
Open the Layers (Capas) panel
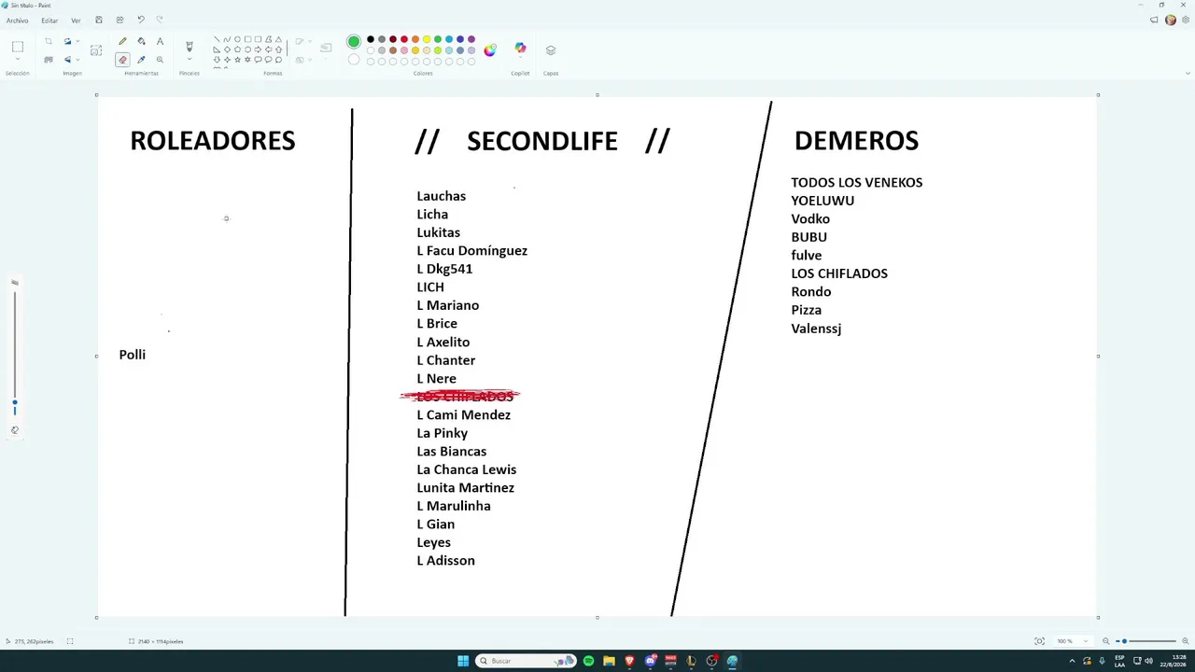[x=551, y=50]
